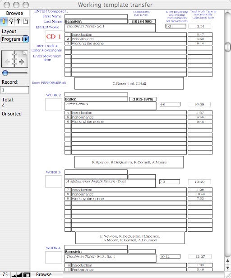Screen dimensions: 231x278
Task: Click the Record number field
Action: (x=14, y=90)
